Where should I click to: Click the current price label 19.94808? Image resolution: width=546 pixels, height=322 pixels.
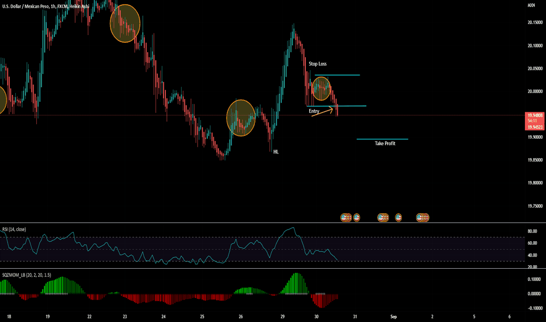(535, 115)
